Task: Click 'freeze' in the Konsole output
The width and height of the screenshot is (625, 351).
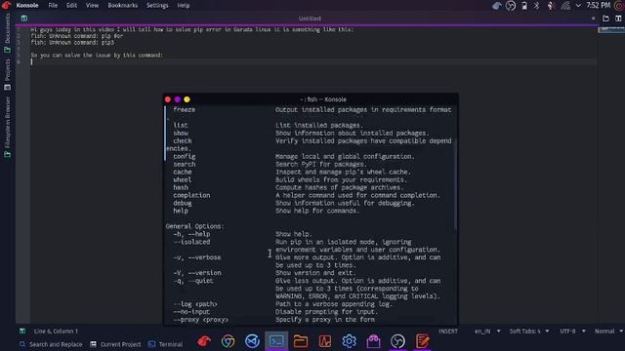Action: pos(185,110)
